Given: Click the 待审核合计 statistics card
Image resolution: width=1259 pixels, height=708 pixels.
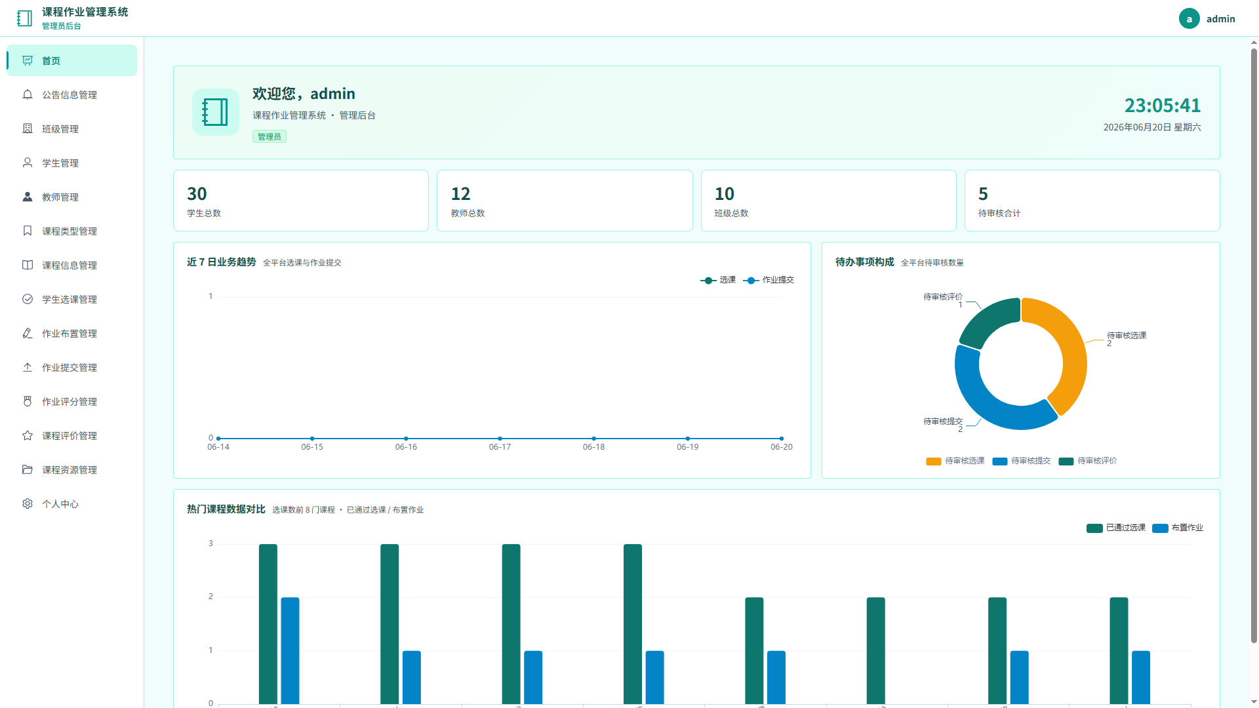Looking at the screenshot, I should click(1092, 201).
